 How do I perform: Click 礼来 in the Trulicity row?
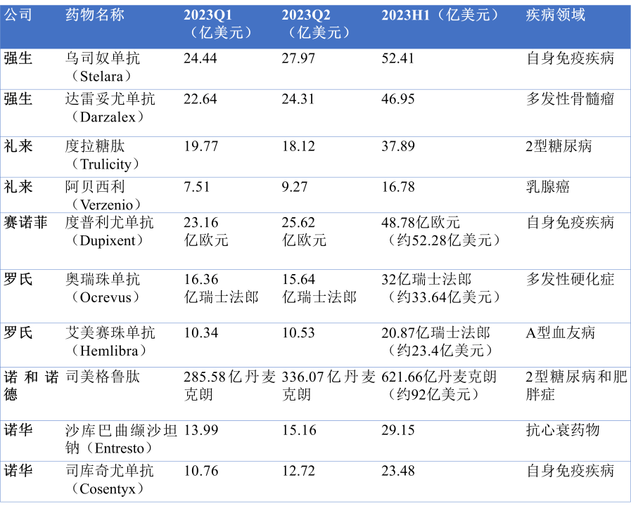click(18, 146)
